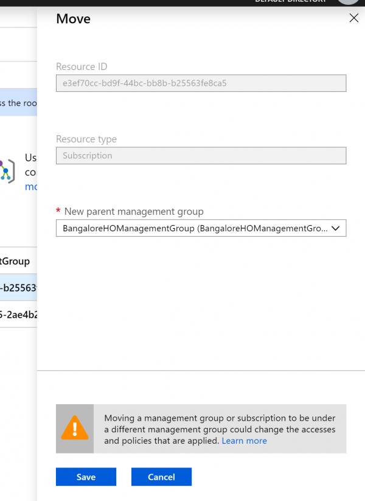Click the Save button
The width and height of the screenshot is (365, 501).
point(86,477)
